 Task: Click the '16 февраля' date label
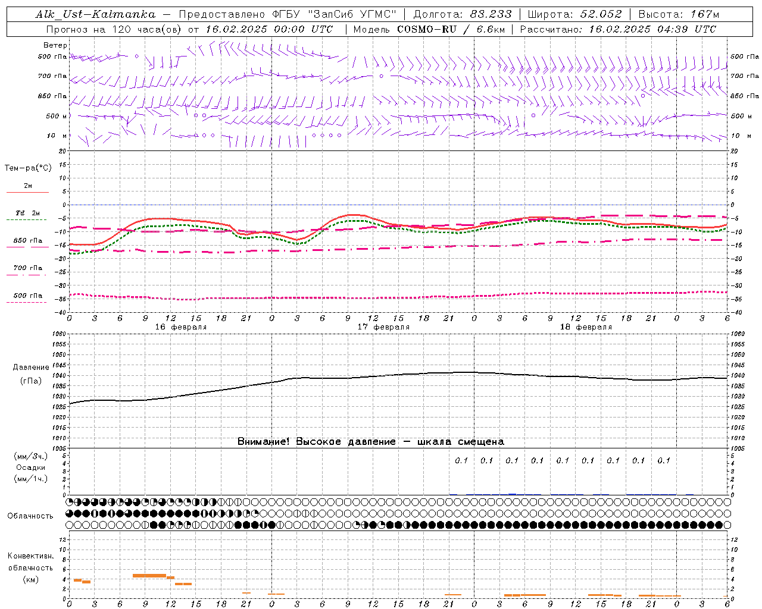(181, 327)
